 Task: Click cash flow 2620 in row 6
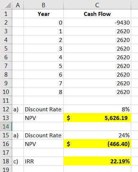tap(97, 57)
